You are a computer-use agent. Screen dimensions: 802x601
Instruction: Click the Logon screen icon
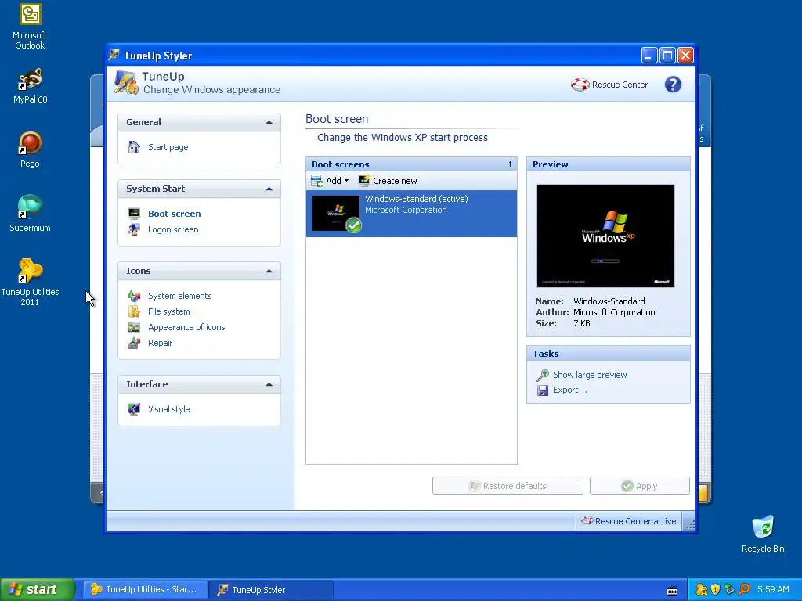[x=134, y=229]
